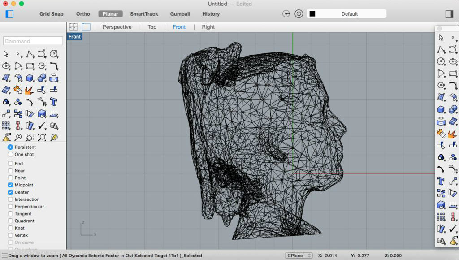Switch to the Perspective viewport tab
The height and width of the screenshot is (260, 459).
117,27
